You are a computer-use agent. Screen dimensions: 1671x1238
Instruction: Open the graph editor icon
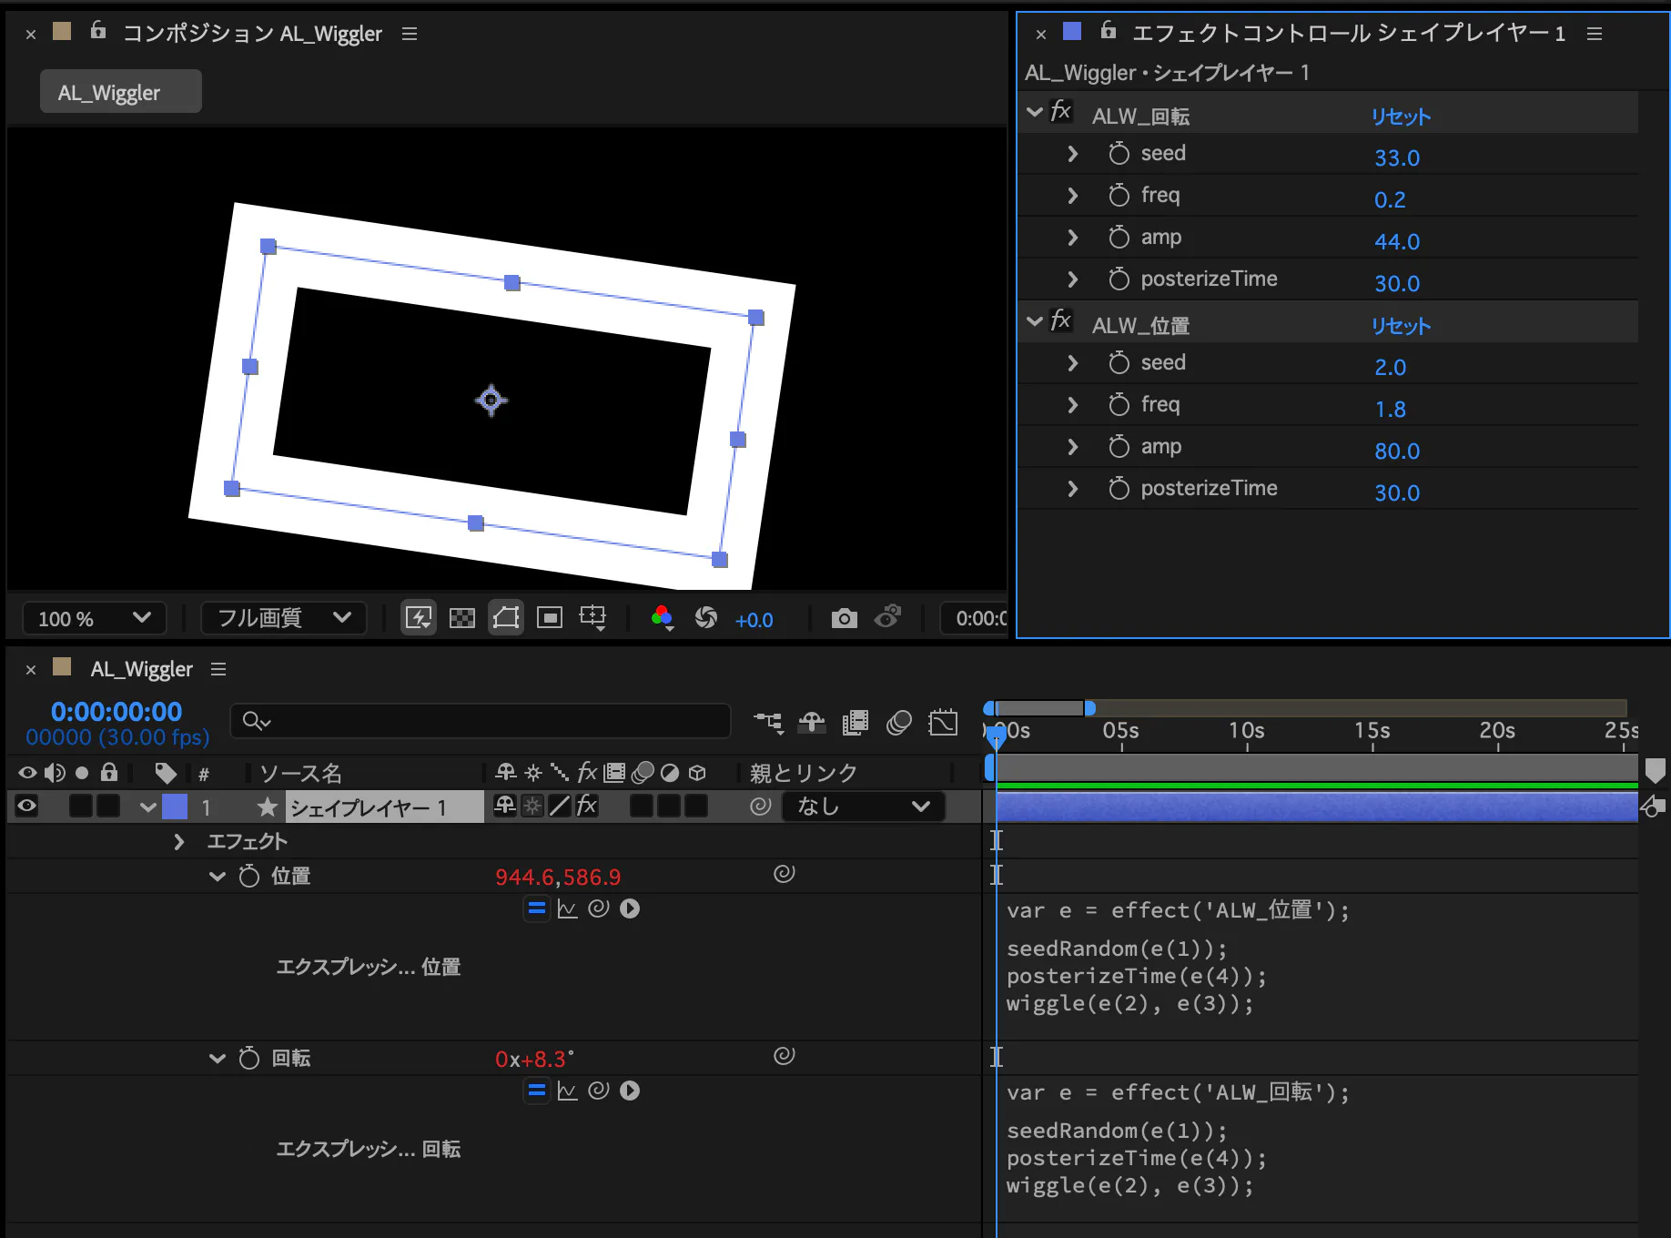coord(943,723)
